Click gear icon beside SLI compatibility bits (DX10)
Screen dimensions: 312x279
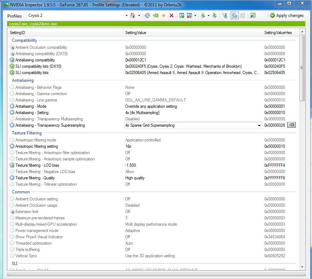click(12, 66)
